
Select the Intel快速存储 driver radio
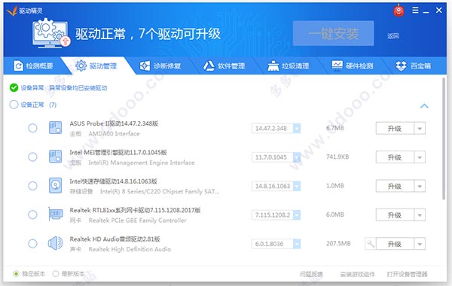pyautogui.click(x=32, y=186)
